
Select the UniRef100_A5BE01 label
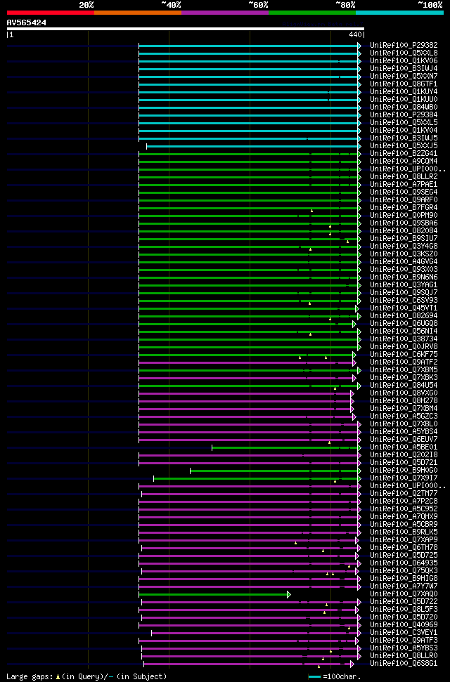pyautogui.click(x=404, y=447)
